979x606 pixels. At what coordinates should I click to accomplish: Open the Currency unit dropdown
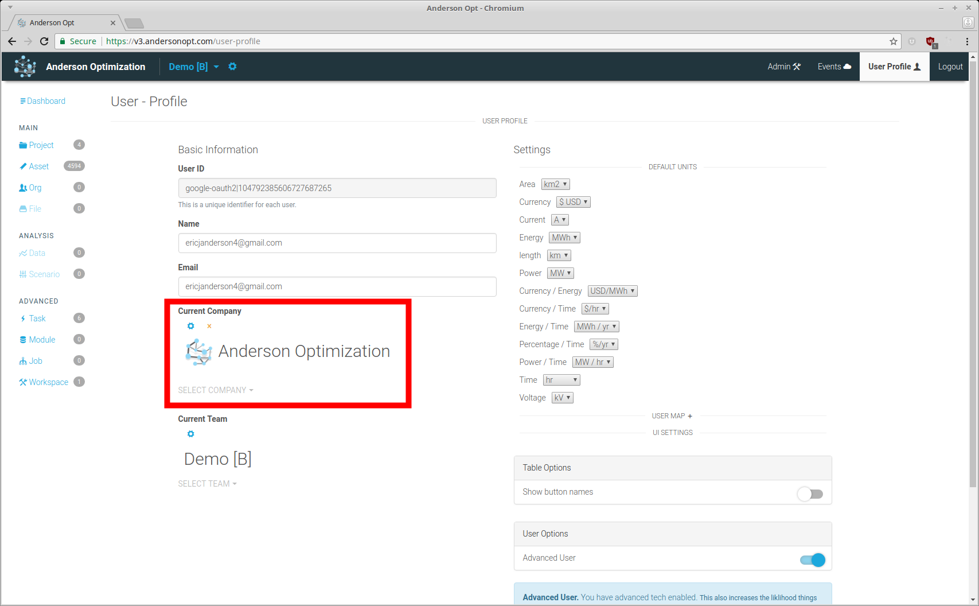pos(573,202)
